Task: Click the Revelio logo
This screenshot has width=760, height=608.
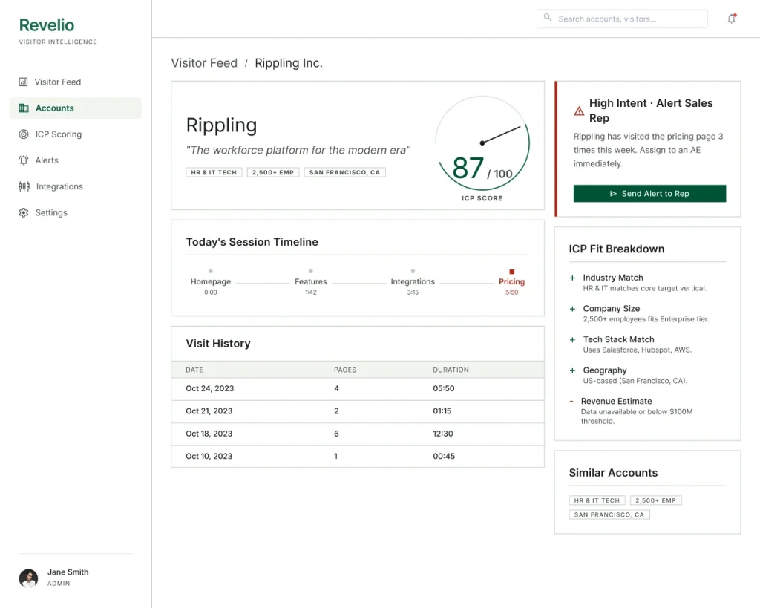Action: [47, 25]
